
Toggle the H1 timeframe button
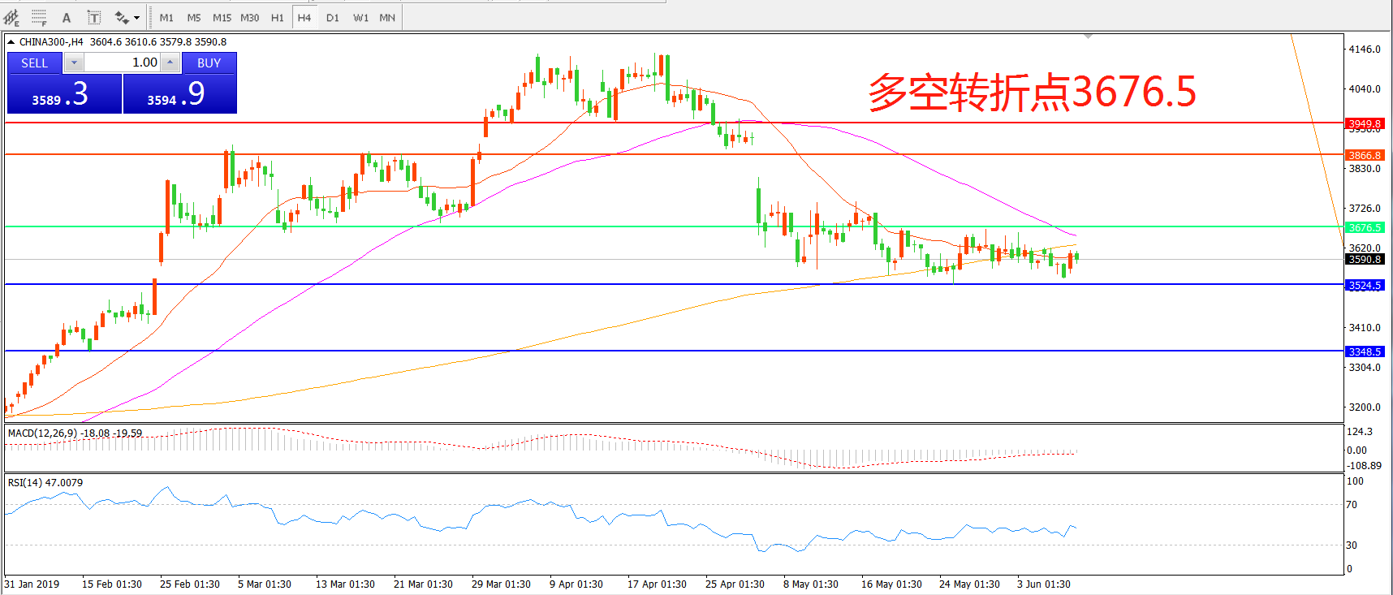click(277, 17)
